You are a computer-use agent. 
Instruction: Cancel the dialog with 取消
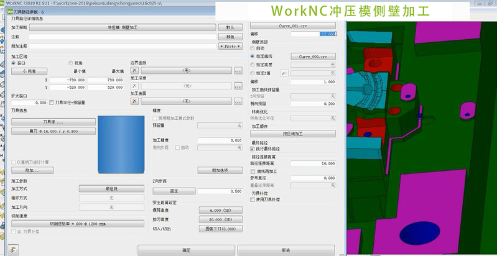pos(286,250)
